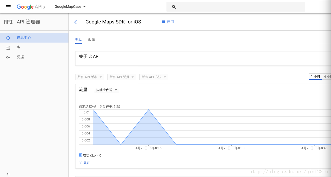This screenshot has width=331, height=177.
Task: Open the 所有 API 方法 dropdown
Action: pos(154,77)
